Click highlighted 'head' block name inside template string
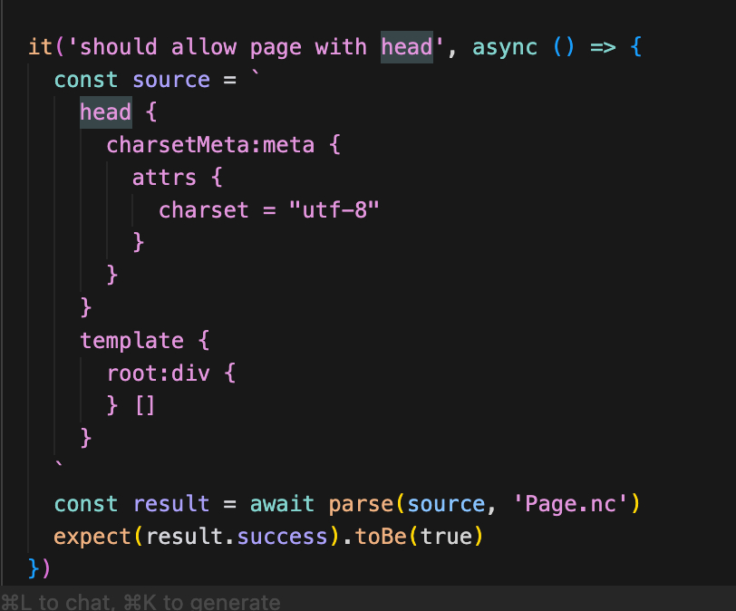Screen dimensions: 736x611 tap(105, 112)
